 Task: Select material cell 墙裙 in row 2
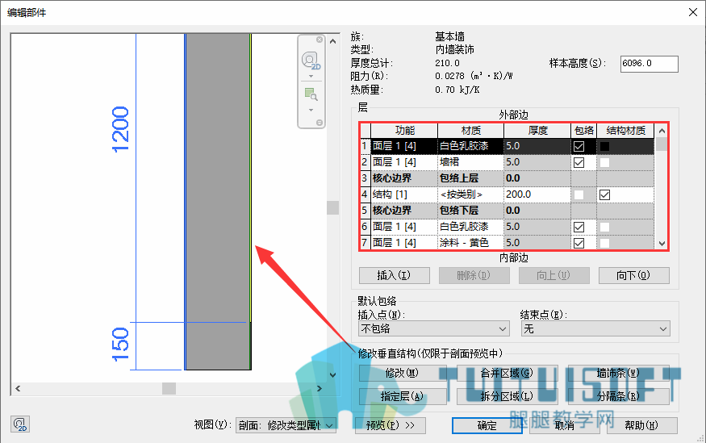pyautogui.click(x=470, y=162)
